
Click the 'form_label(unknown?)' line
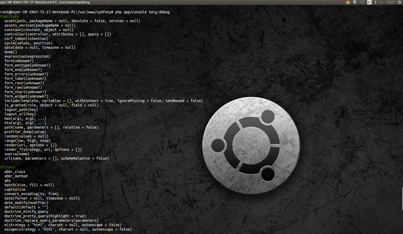coord(25,79)
